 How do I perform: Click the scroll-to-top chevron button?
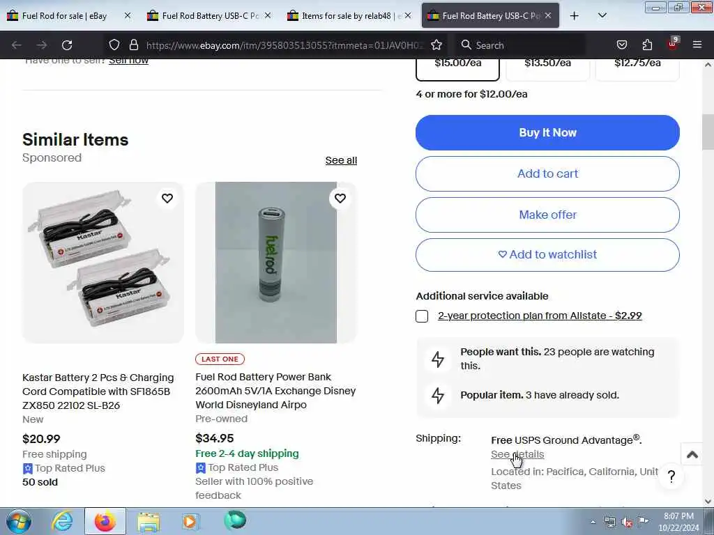click(x=692, y=454)
